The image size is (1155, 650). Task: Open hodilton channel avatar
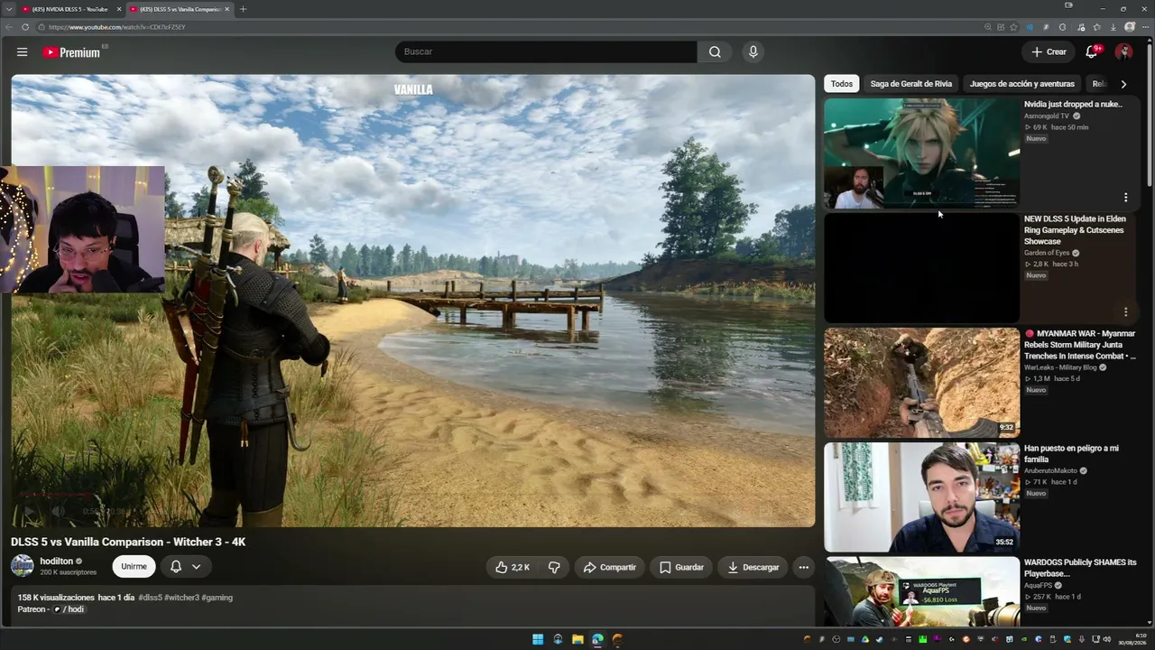[22, 566]
